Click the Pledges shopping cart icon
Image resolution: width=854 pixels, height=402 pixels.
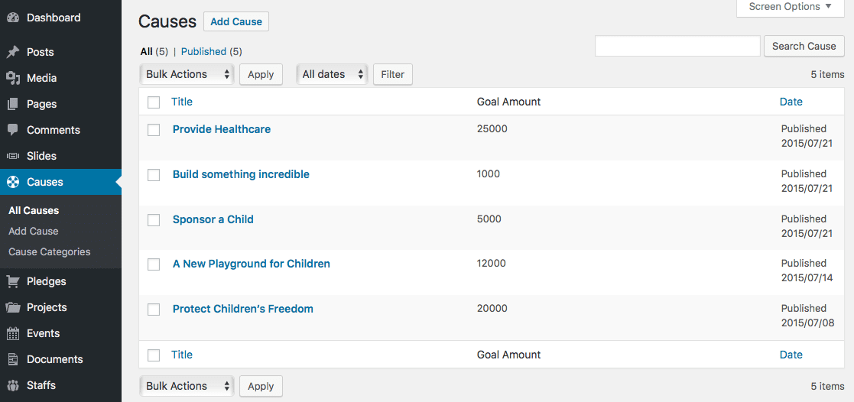[x=13, y=281]
